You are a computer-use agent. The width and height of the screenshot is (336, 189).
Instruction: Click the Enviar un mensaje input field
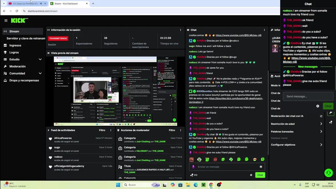227,167
